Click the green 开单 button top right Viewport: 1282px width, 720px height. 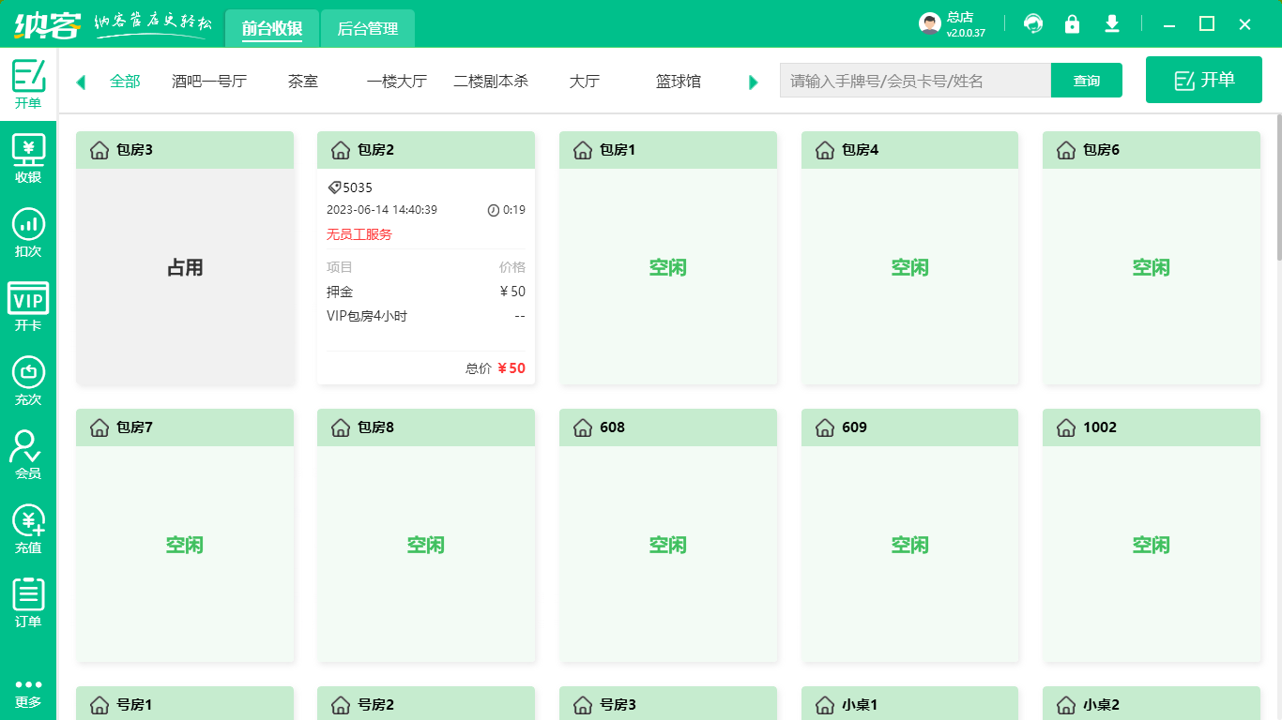[x=1203, y=80]
